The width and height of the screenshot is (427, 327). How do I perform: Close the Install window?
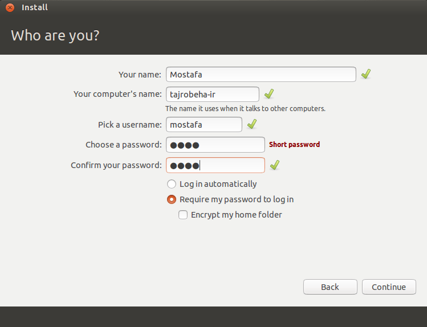pos(10,7)
